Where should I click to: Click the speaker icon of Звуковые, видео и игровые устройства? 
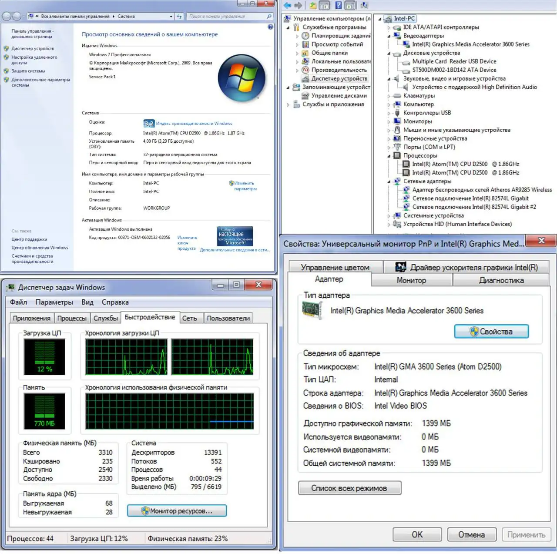397,79
